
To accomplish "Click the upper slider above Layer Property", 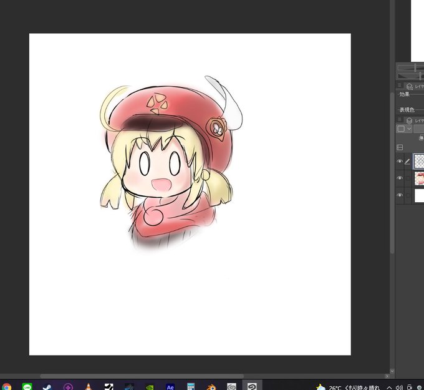I will coord(410,67).
